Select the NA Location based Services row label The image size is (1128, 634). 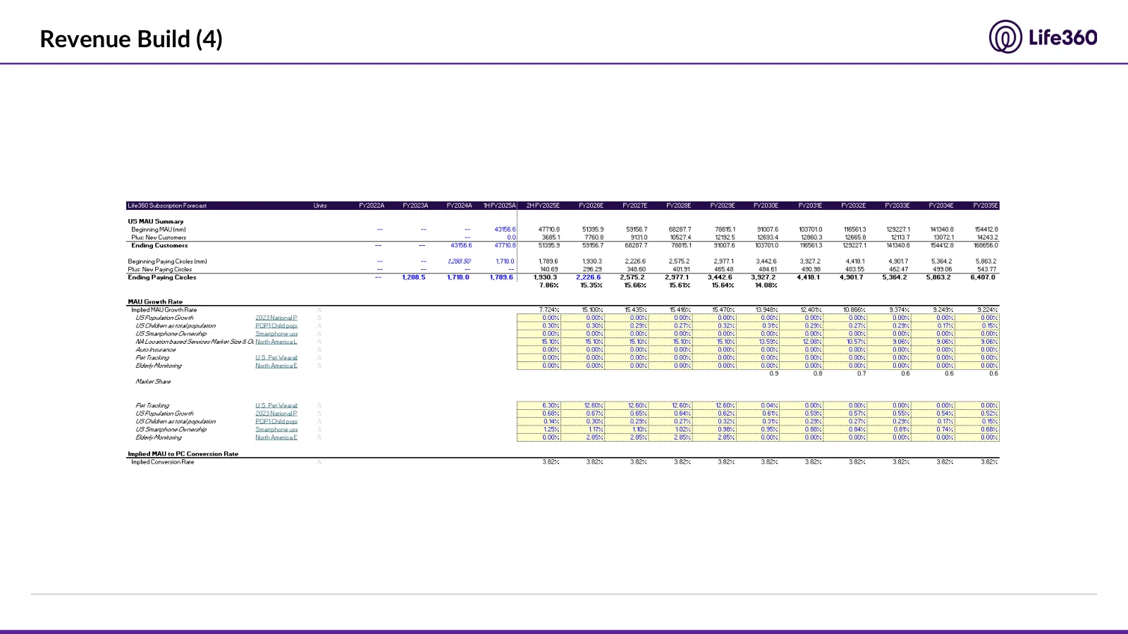click(x=195, y=342)
